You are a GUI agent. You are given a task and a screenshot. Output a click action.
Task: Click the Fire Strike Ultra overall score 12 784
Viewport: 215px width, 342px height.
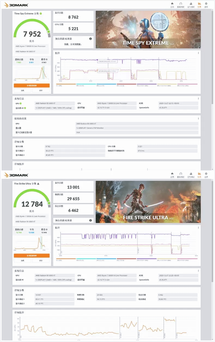pyautogui.click(x=32, y=204)
